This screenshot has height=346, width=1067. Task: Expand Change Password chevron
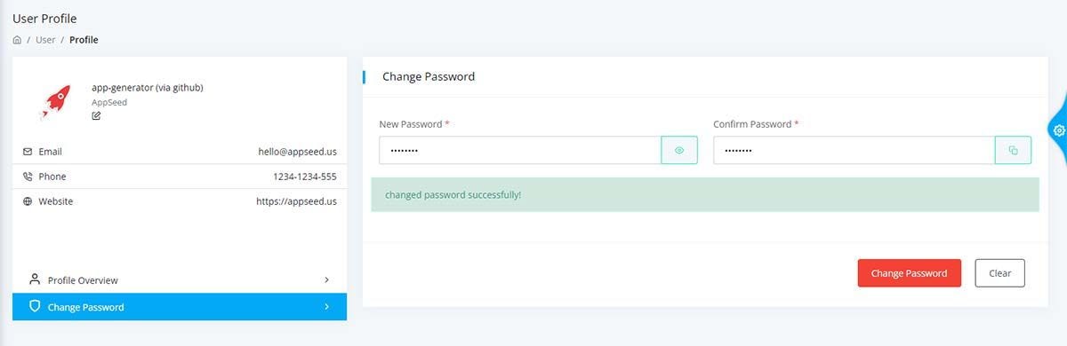[x=326, y=307]
